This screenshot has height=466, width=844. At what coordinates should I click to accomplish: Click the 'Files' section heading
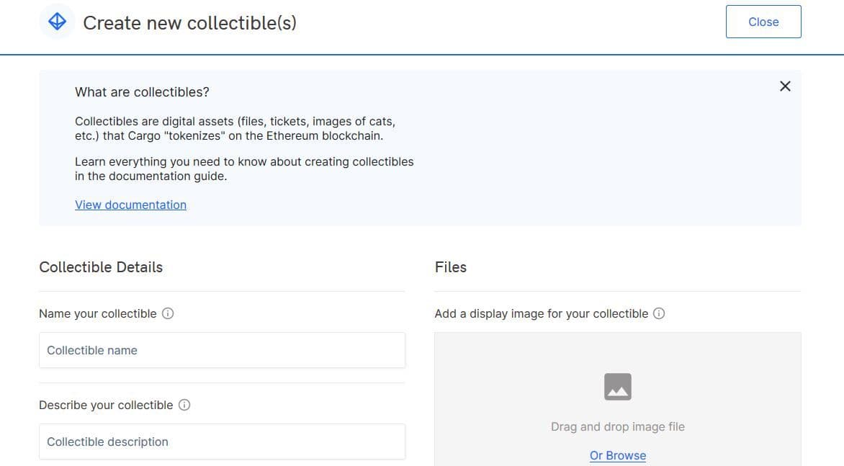[x=451, y=267]
